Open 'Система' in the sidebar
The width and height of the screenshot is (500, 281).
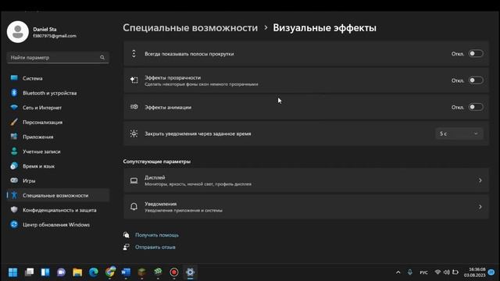pos(58,78)
